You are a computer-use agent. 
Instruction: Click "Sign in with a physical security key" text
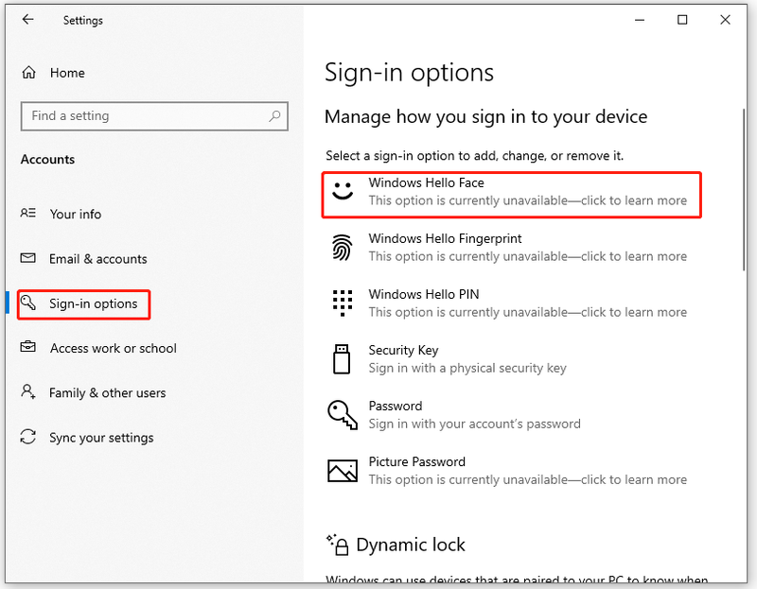tap(467, 368)
